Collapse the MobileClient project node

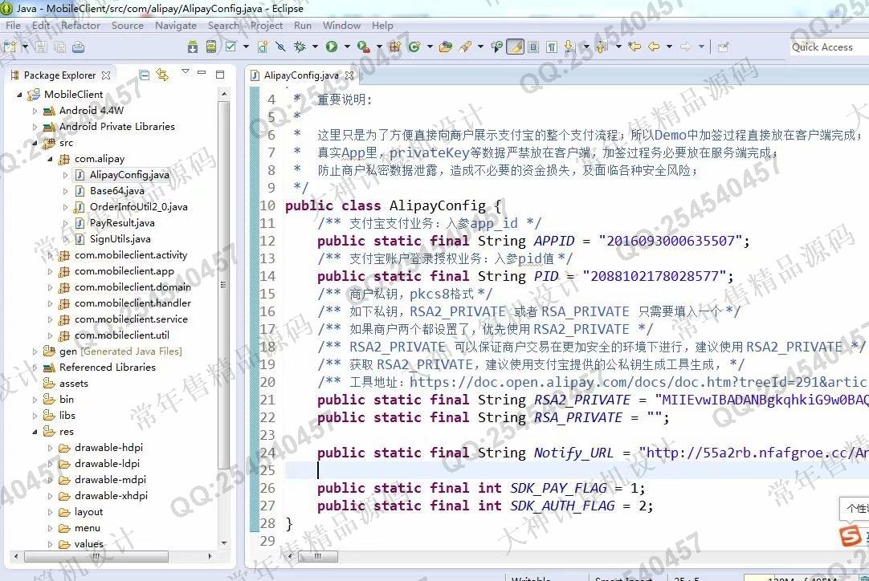point(20,95)
